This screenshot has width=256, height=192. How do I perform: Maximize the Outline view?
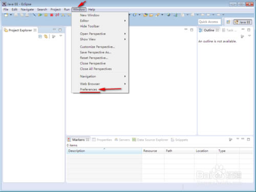249,30
